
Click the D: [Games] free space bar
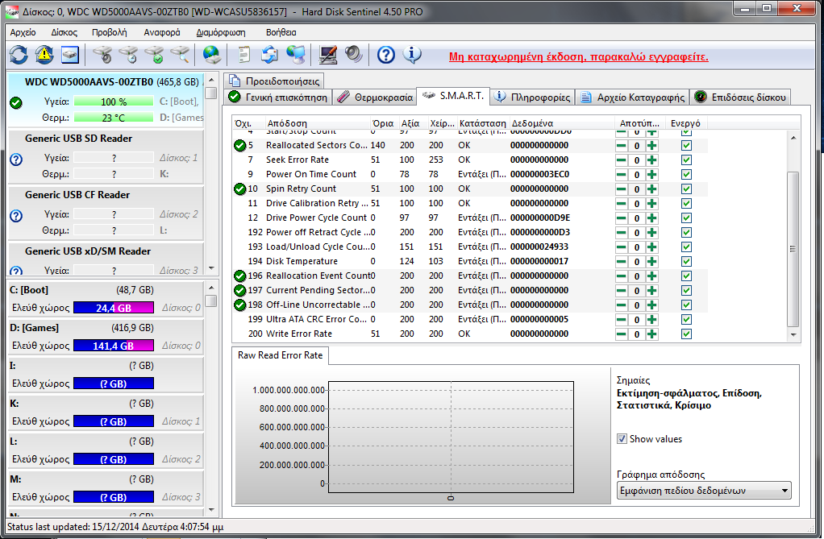114,346
